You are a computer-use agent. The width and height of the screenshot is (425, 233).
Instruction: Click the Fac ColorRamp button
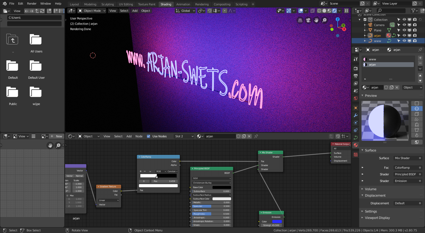pyautogui.click(x=408, y=168)
